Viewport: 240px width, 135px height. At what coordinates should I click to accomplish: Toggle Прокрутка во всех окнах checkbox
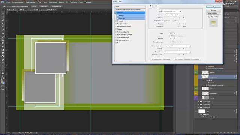pyautogui.click(x=10, y=6)
